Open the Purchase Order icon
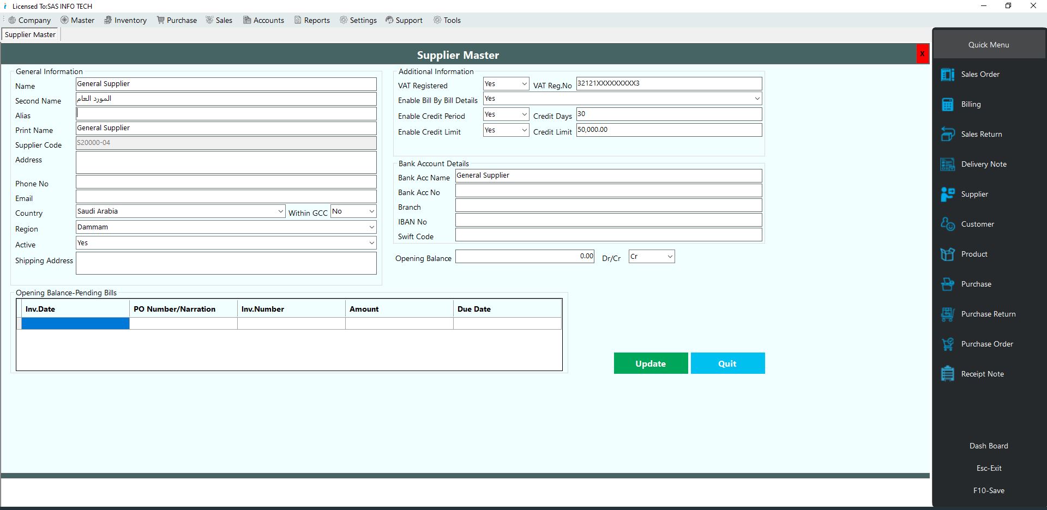Viewport: 1047px width, 510px height. click(x=947, y=344)
